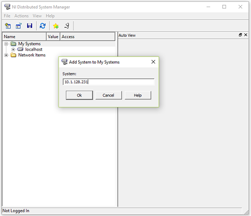Click the Access column header
Viewport: 251px width, 216px height.
[88, 37]
